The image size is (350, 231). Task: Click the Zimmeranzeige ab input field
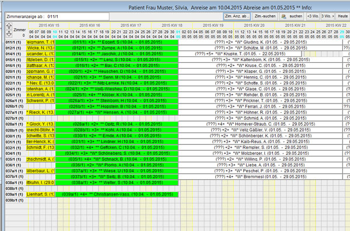(57, 16)
